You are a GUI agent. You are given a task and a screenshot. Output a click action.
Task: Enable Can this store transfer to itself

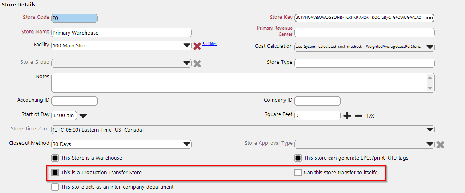pyautogui.click(x=298, y=173)
